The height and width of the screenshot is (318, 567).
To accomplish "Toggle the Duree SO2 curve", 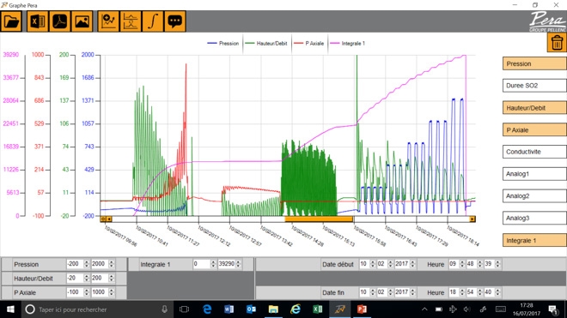I will coord(534,86).
